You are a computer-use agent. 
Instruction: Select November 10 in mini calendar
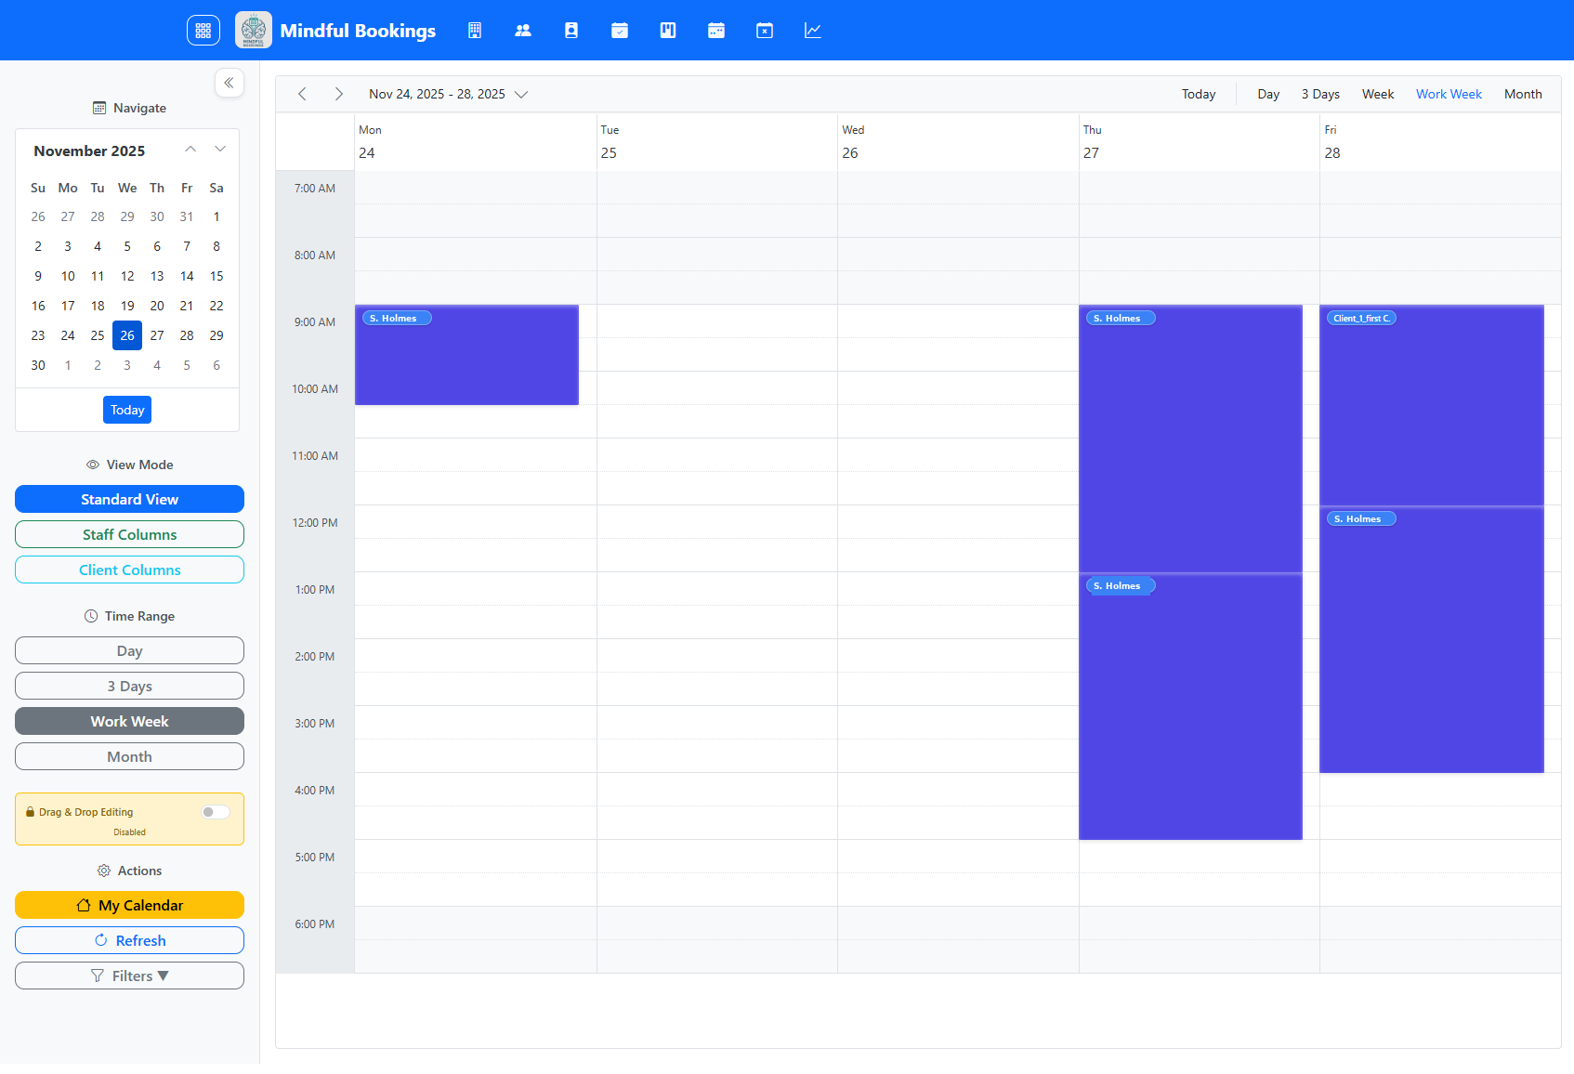tap(68, 276)
